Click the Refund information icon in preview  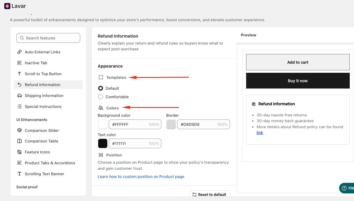tap(254, 104)
